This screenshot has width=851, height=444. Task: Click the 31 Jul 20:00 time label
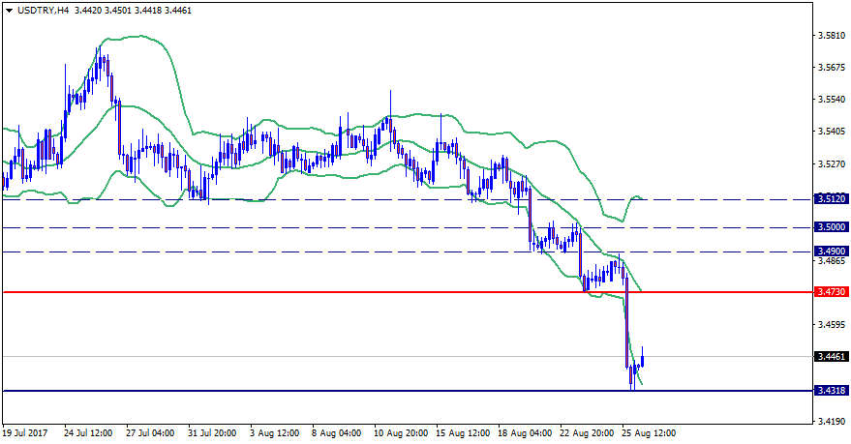pos(214,433)
